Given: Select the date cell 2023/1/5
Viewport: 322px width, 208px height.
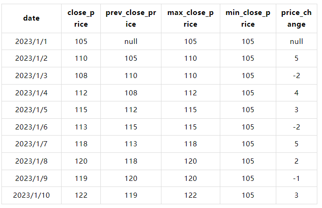Looking at the screenshot, I should coord(31,110).
